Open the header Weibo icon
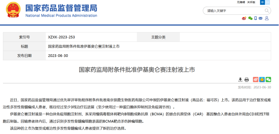 coord(244,18)
